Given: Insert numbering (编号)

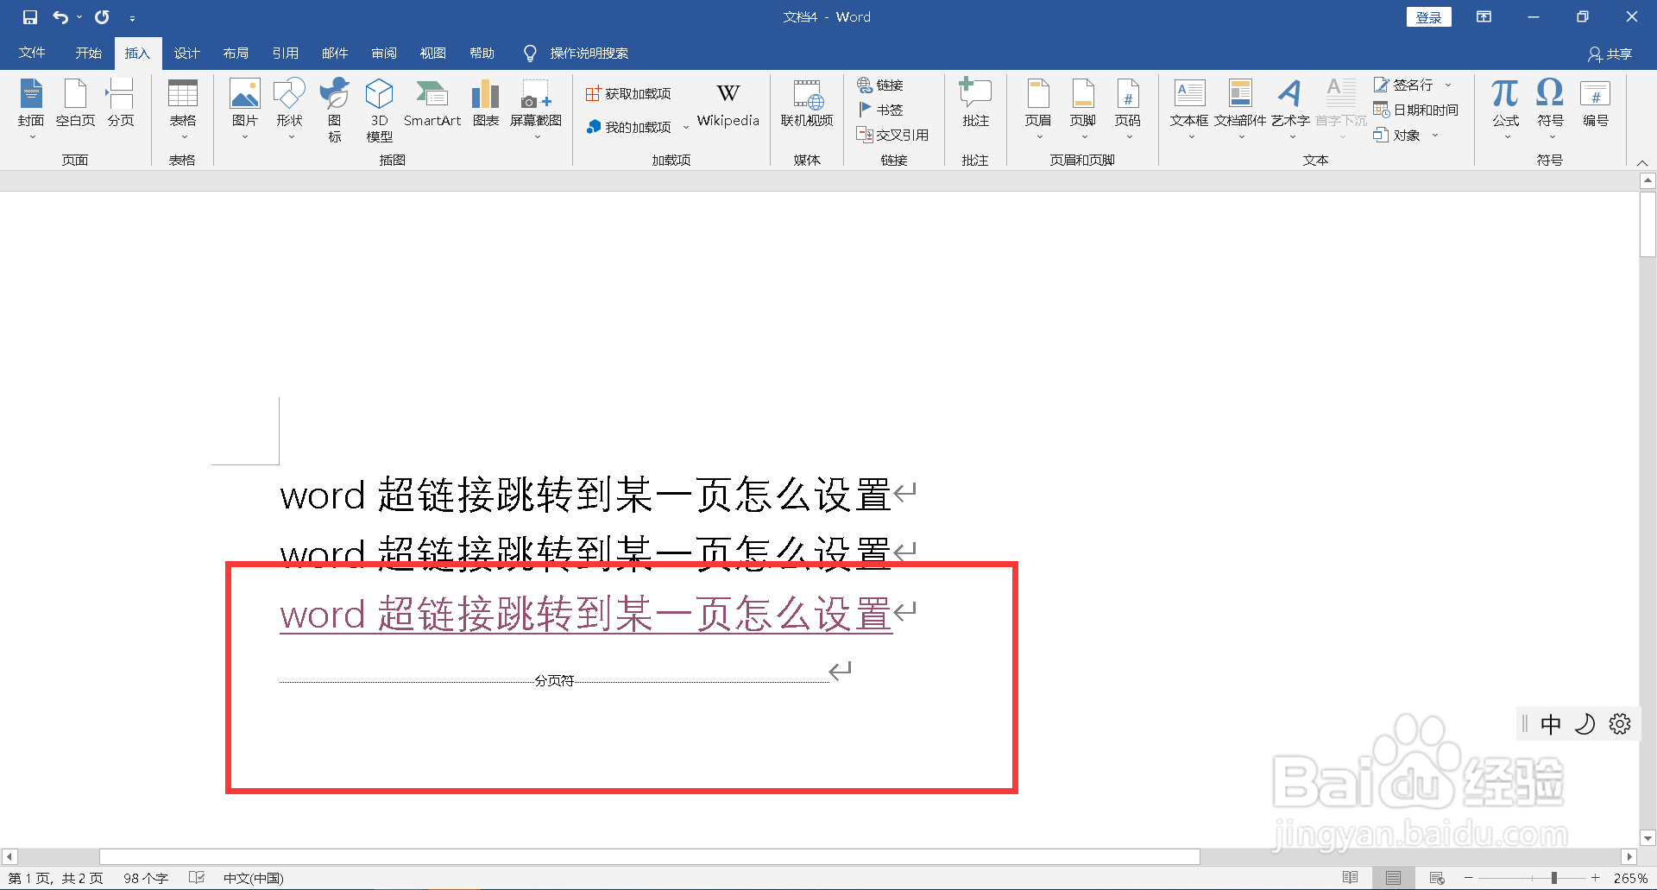Looking at the screenshot, I should click(x=1596, y=104).
